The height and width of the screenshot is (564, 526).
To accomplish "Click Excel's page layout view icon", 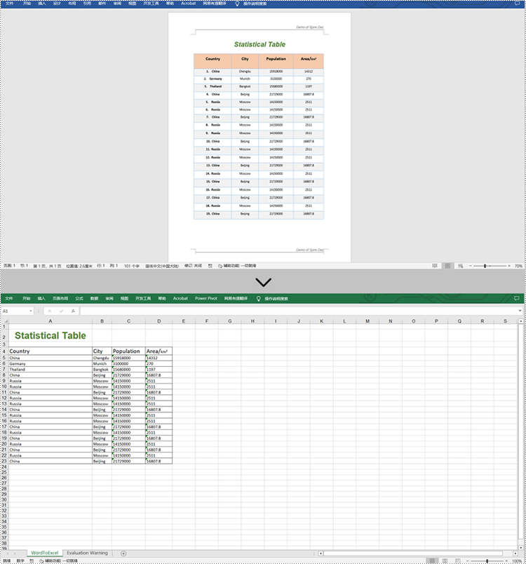I will coord(445,560).
